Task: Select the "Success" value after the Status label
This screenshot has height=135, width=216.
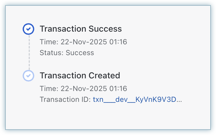Action: (x=80, y=53)
